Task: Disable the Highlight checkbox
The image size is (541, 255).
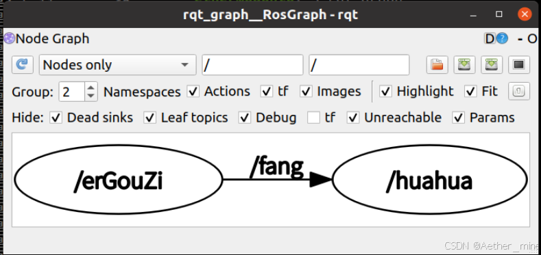Action: pos(385,92)
